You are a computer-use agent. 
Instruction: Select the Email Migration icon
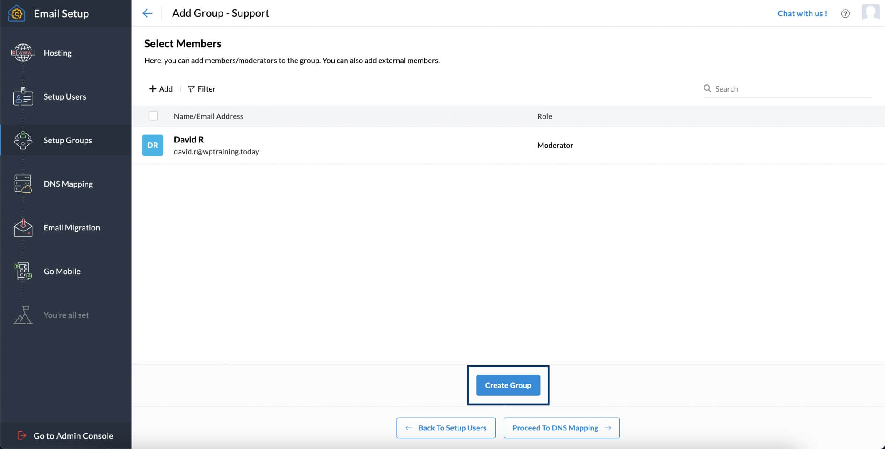[22, 227]
